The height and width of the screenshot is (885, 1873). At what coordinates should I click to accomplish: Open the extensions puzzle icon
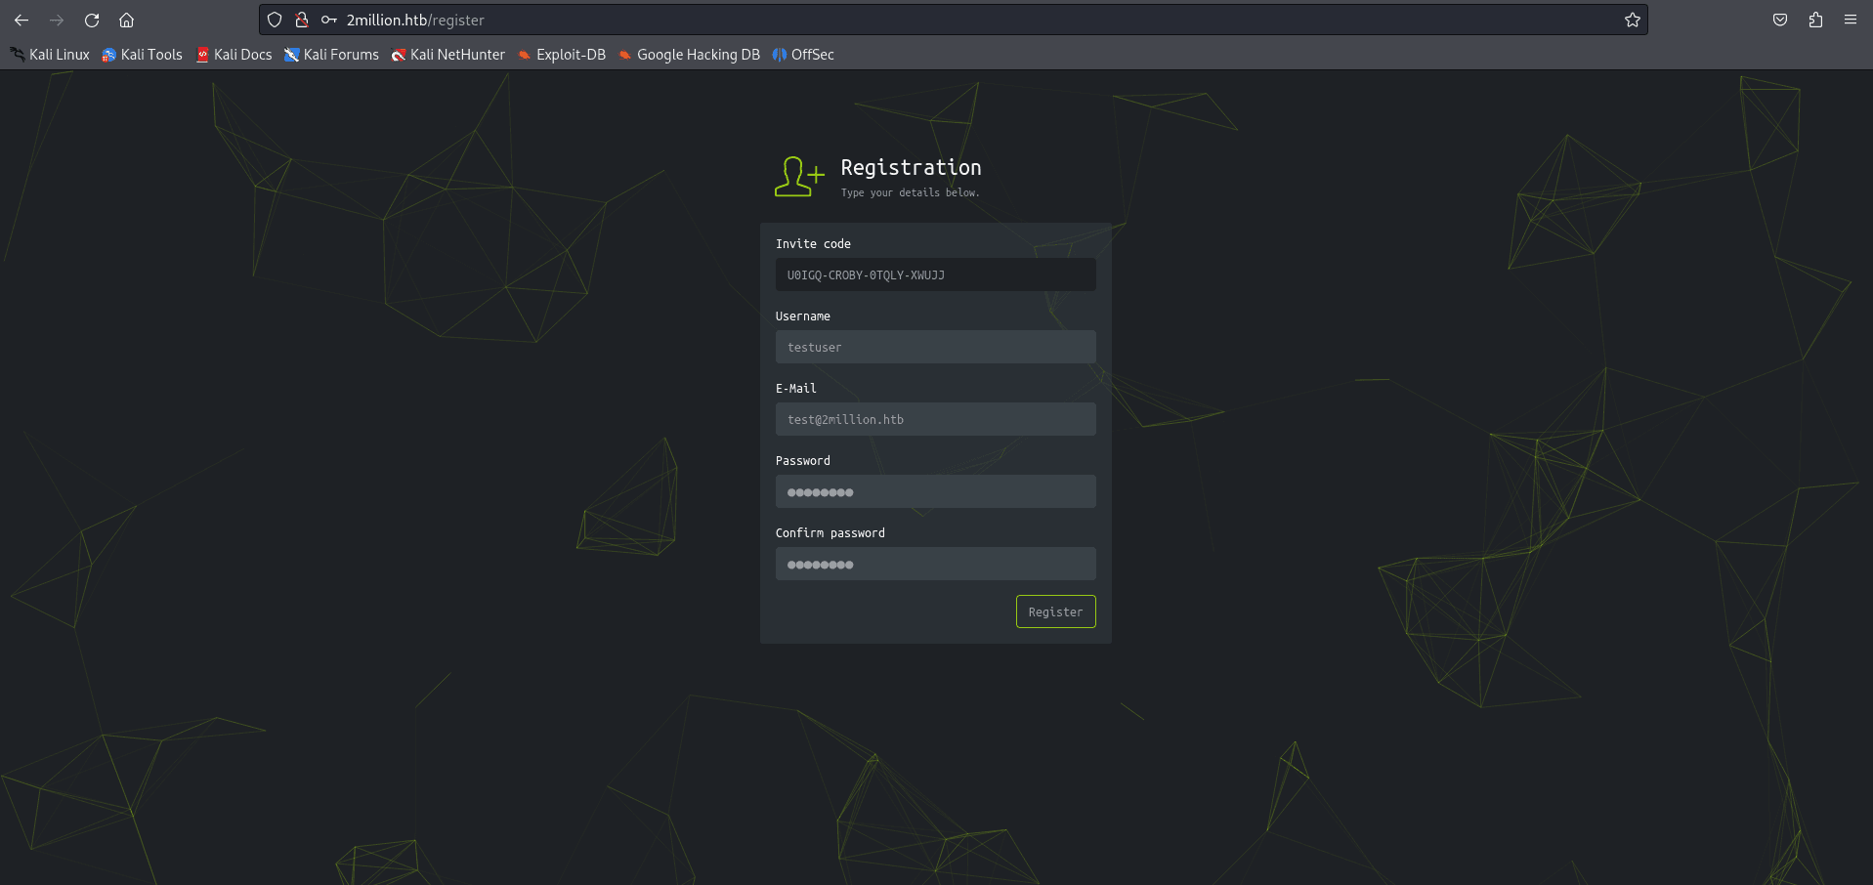point(1814,20)
